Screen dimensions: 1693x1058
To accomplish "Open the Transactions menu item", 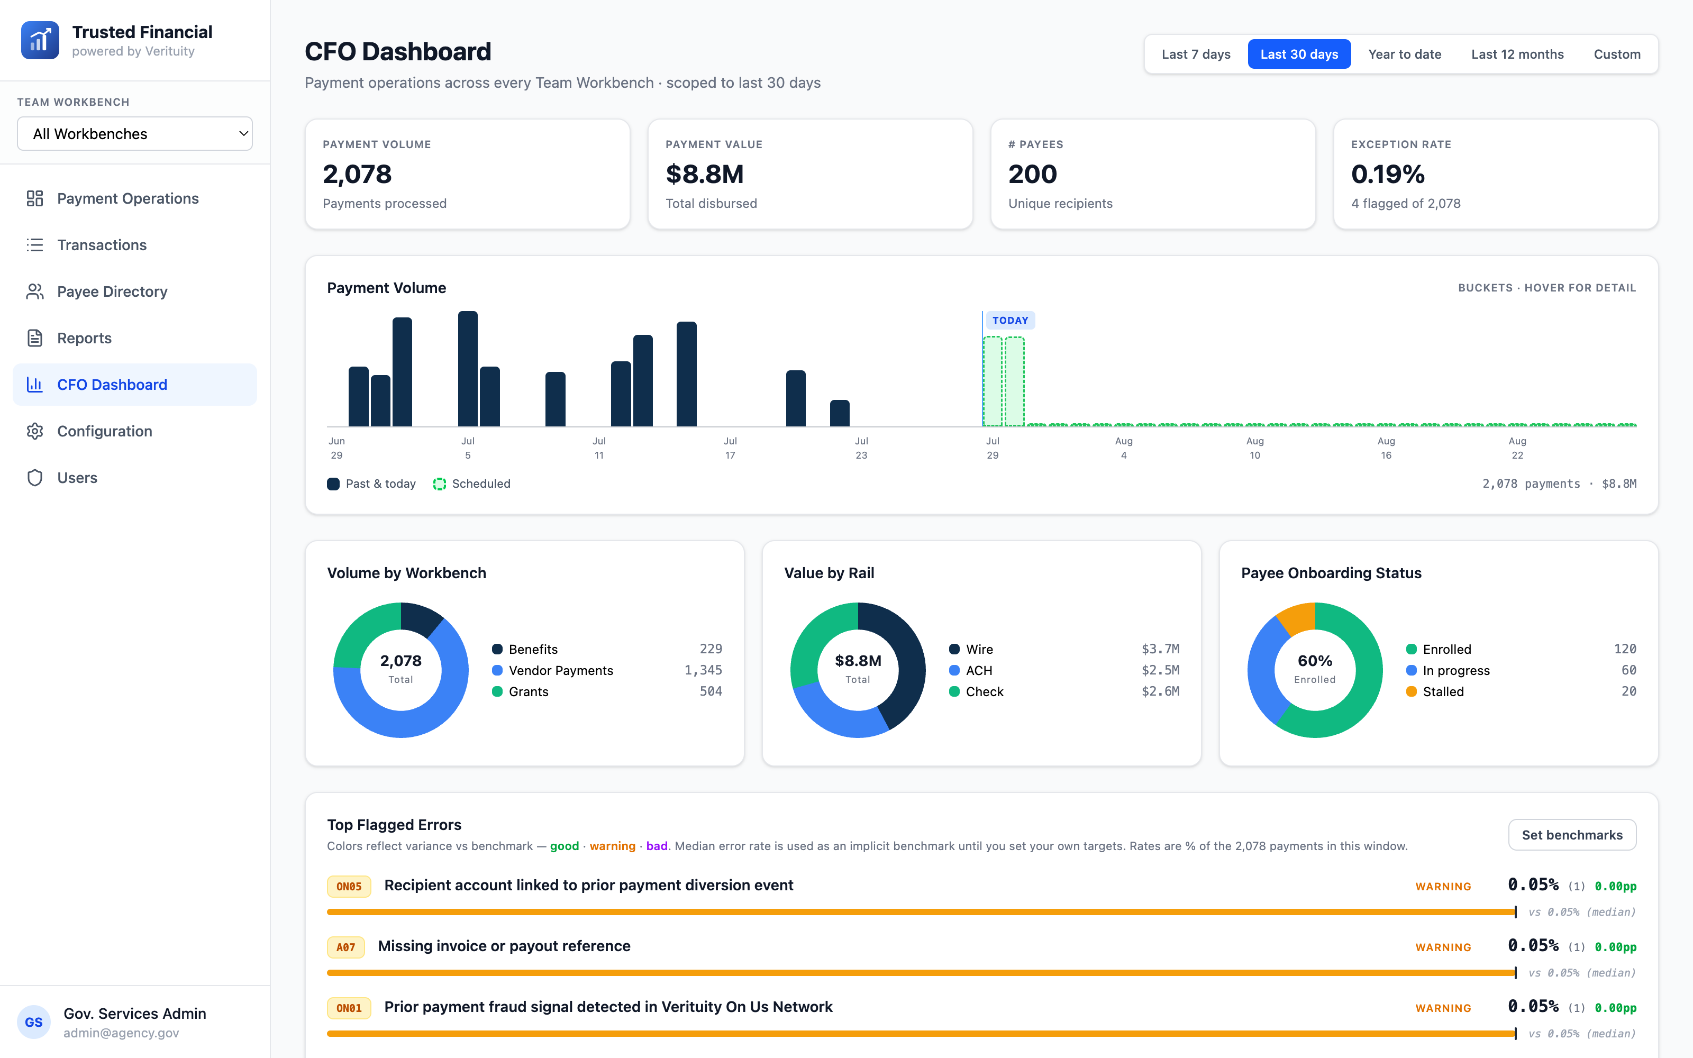I will coord(135,245).
